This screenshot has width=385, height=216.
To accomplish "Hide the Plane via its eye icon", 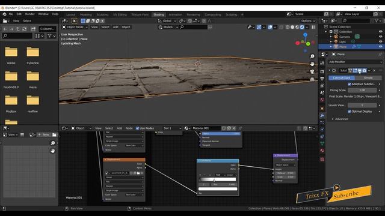I will click(x=380, y=47).
